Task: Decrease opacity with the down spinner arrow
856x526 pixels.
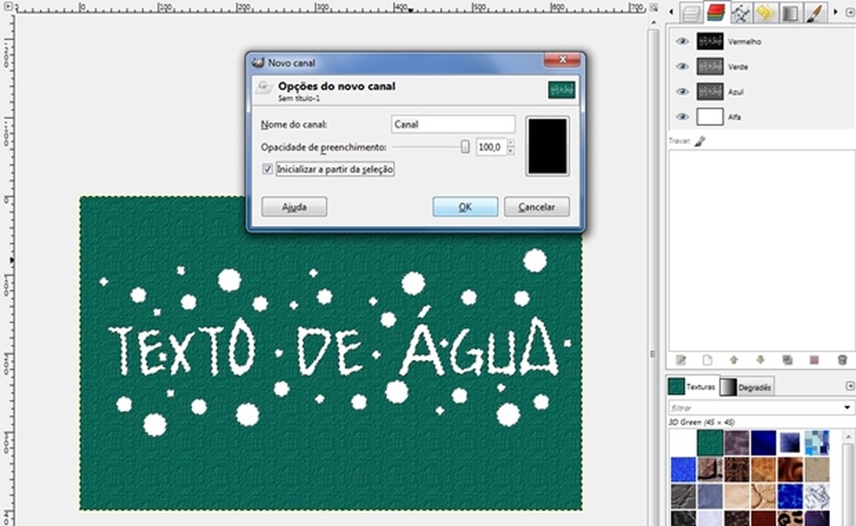Action: pyautogui.click(x=511, y=151)
